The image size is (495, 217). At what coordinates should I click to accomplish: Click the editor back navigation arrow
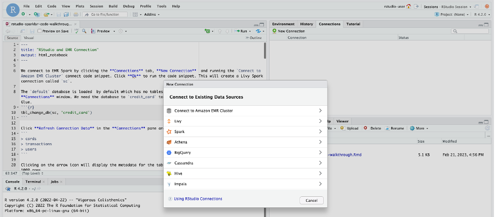7,31
